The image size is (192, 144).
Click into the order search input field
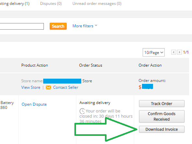22,26
